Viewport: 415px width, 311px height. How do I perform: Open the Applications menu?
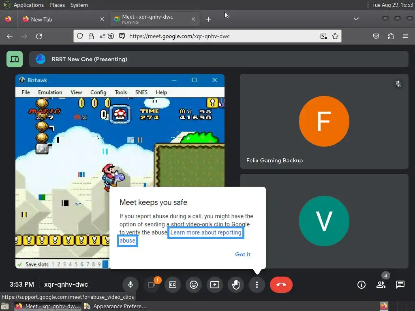click(x=29, y=5)
